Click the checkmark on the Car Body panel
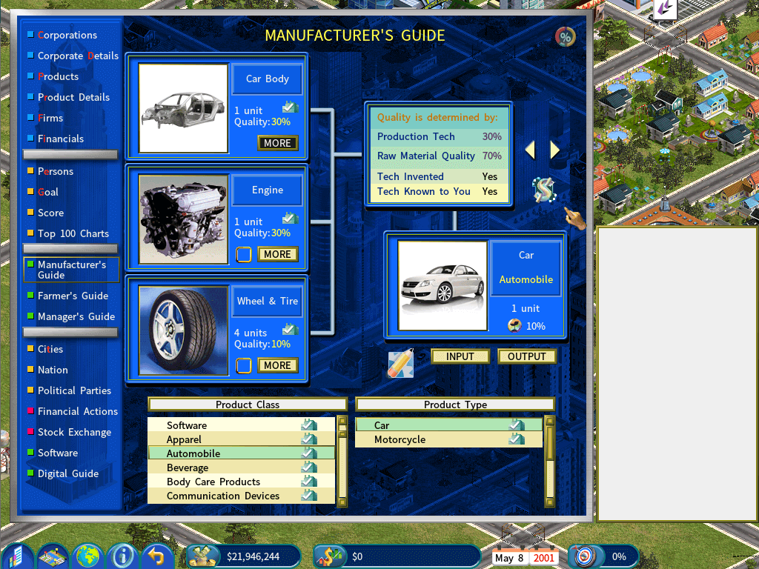 point(291,107)
